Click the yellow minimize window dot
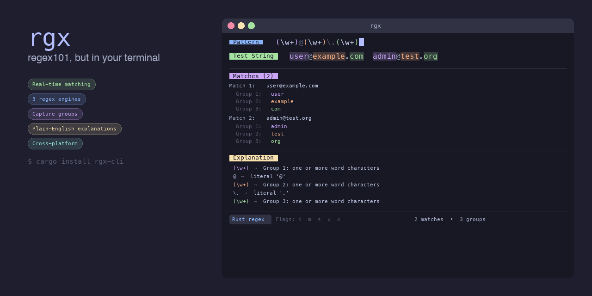This screenshot has height=296, width=592. pyautogui.click(x=241, y=25)
